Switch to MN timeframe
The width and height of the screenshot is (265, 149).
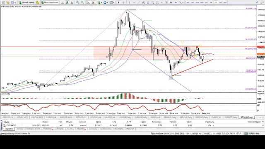[x=225, y=2]
